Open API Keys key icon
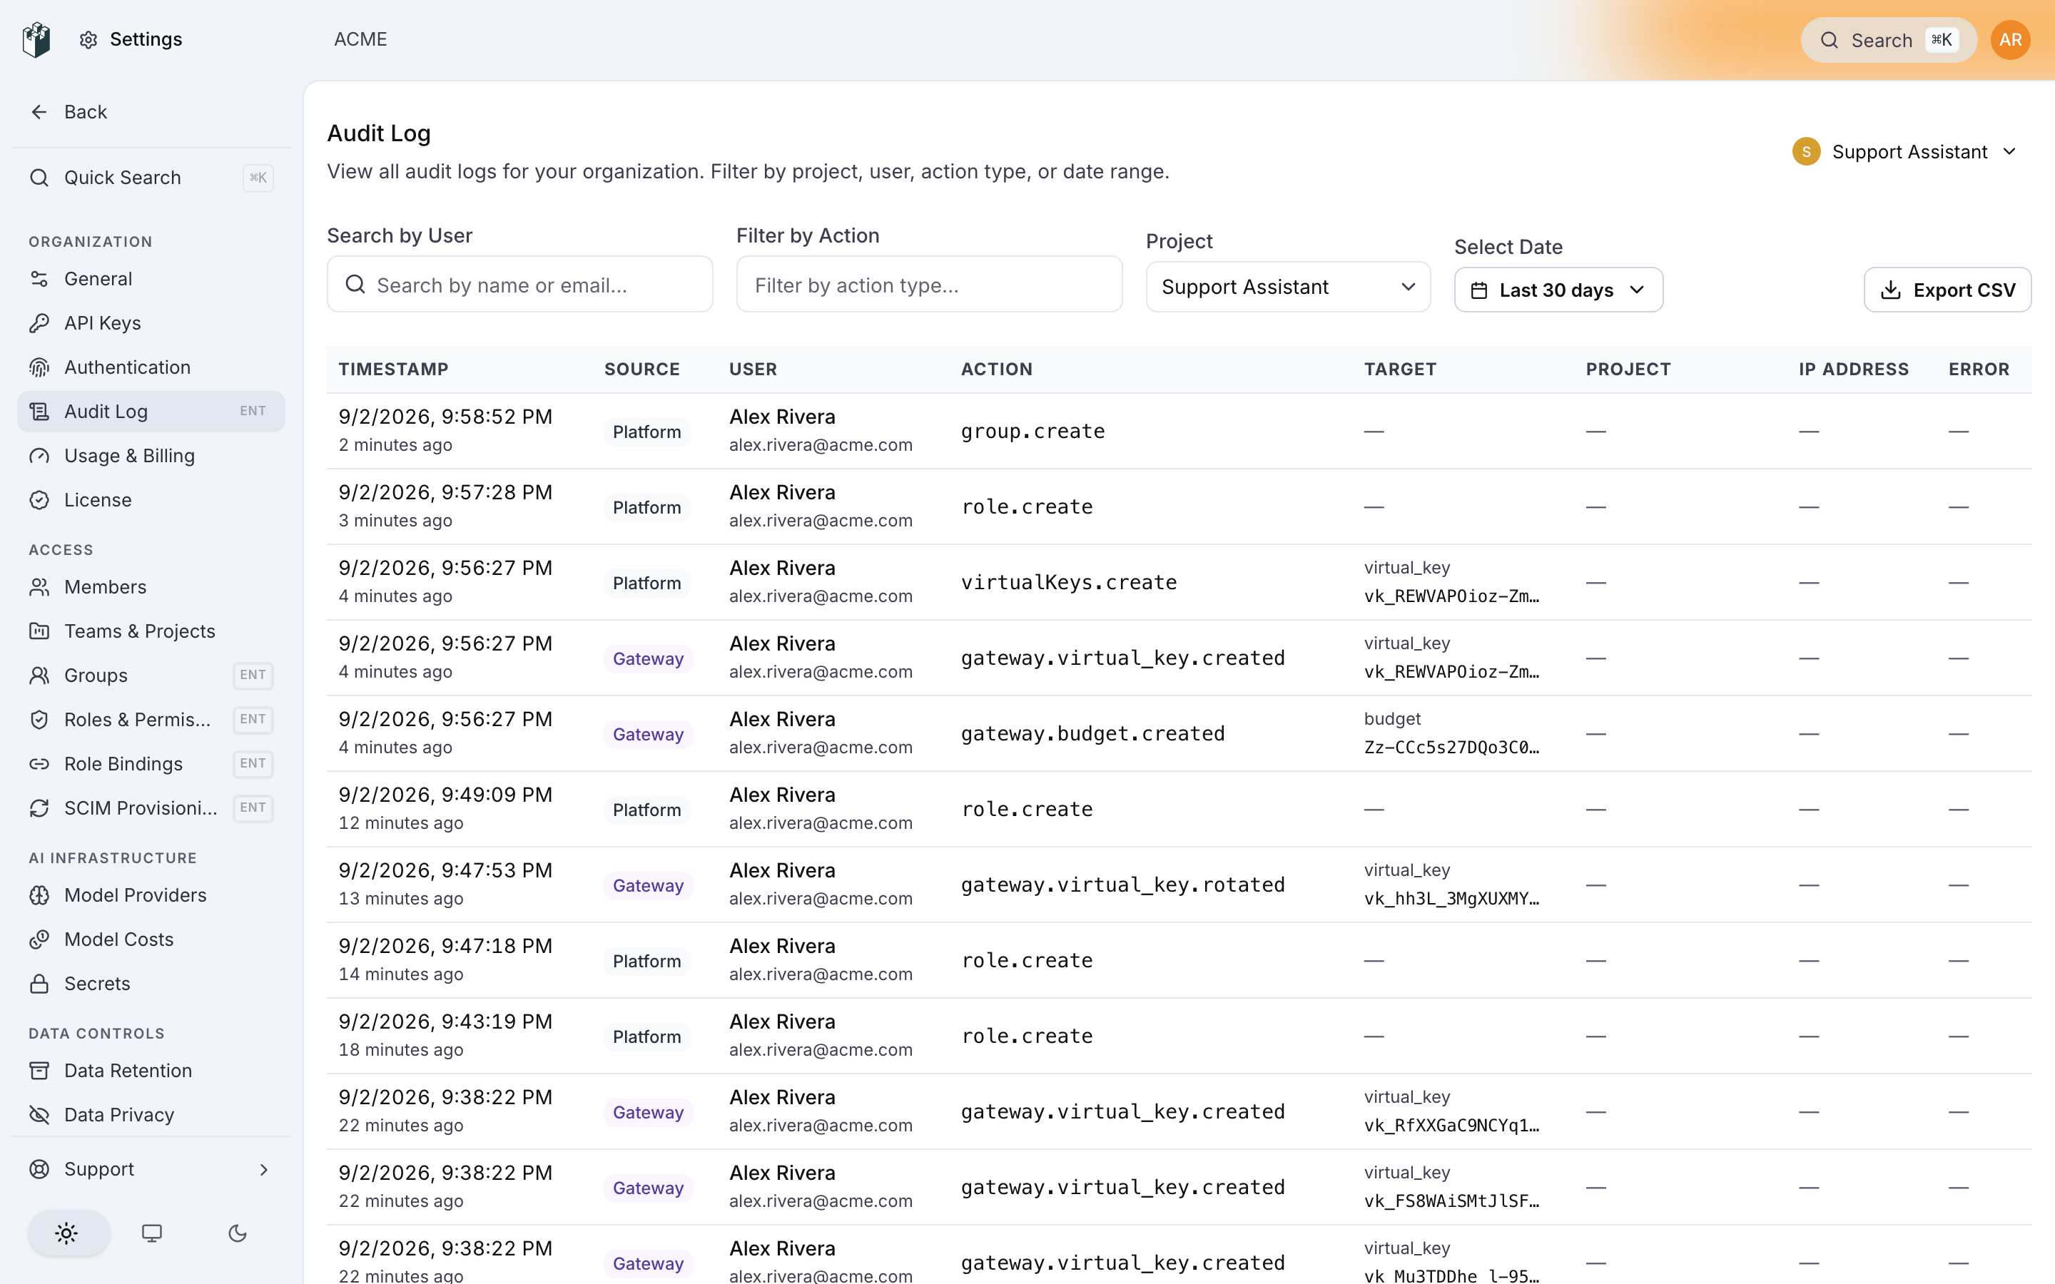Image resolution: width=2055 pixels, height=1284 pixels. [39, 322]
